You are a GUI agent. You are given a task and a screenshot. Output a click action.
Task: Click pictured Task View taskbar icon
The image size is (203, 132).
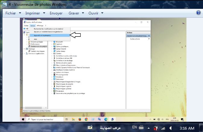(67, 119)
